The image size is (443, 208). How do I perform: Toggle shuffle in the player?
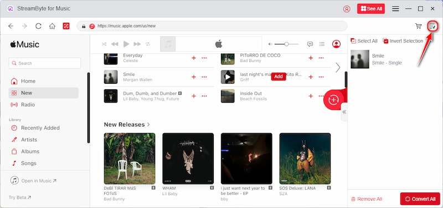coord(104,44)
